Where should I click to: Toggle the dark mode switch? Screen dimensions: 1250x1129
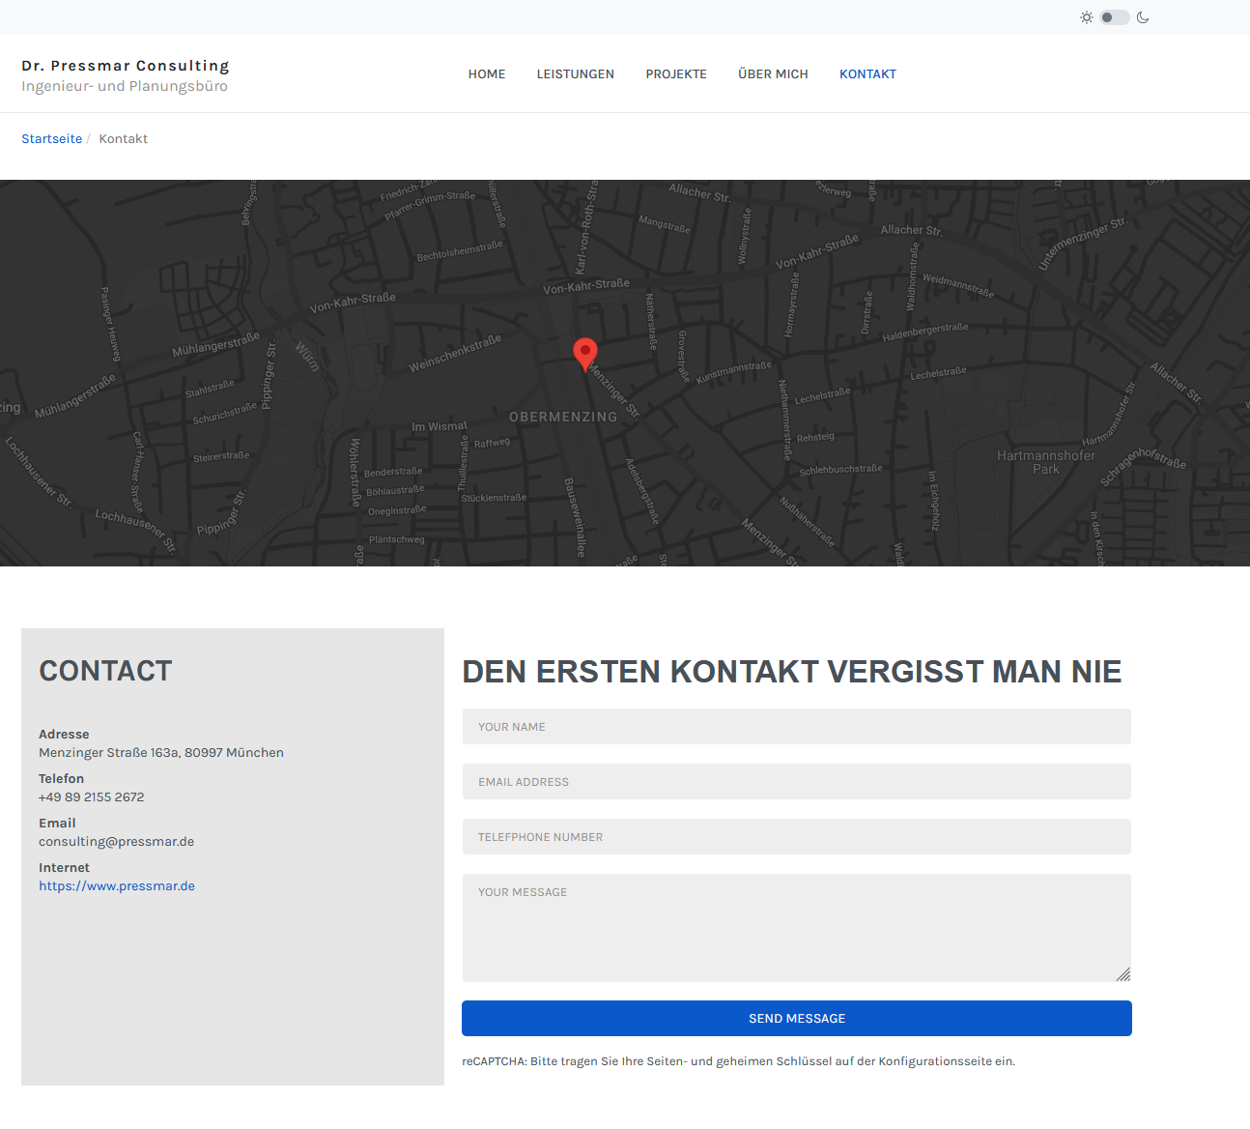coord(1114,17)
